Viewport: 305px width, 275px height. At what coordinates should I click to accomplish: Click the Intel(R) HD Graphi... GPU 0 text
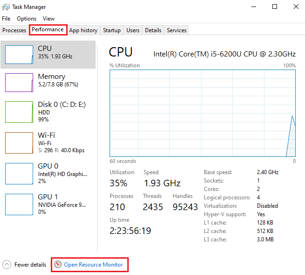[62, 174]
